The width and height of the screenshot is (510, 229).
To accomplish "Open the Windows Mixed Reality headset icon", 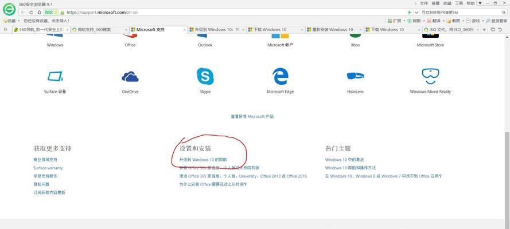I will click(430, 76).
